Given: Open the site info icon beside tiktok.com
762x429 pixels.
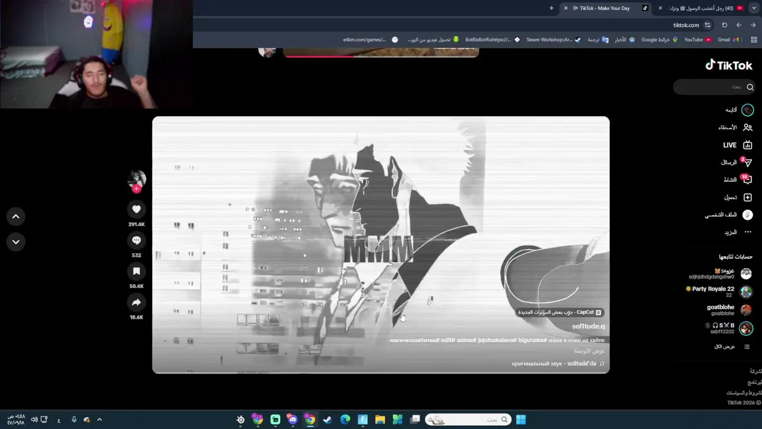Looking at the screenshot, I should [x=707, y=25].
